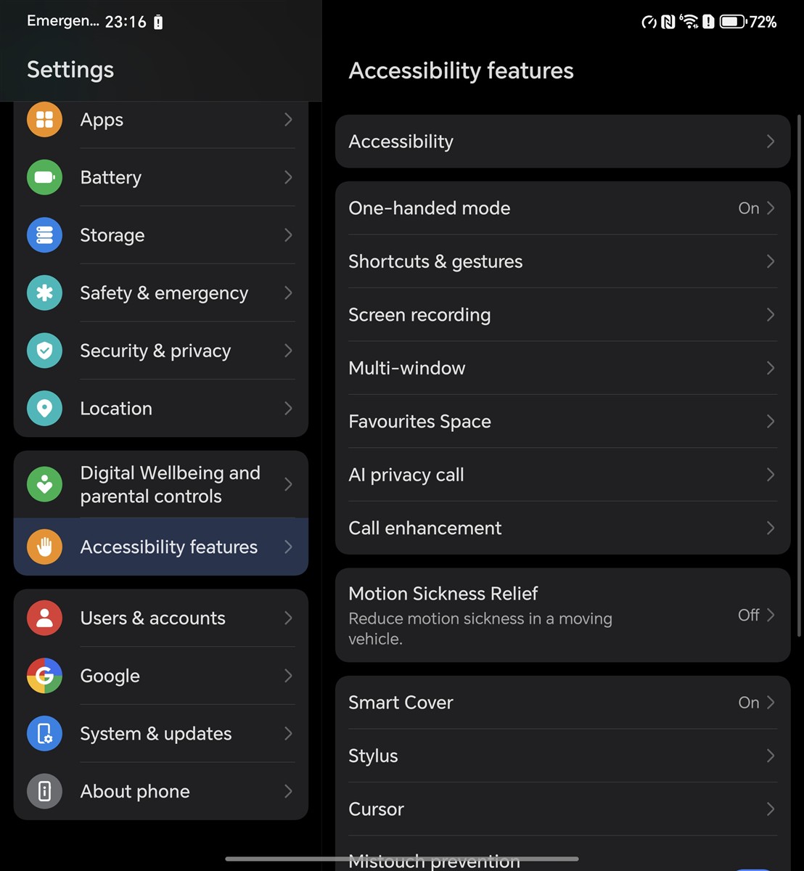Expand Accessibility row chevron
The height and width of the screenshot is (871, 804).
[771, 142]
